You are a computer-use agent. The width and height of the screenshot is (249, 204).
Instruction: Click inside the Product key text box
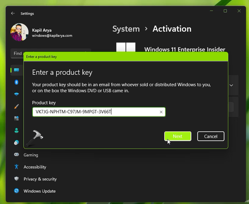point(99,112)
